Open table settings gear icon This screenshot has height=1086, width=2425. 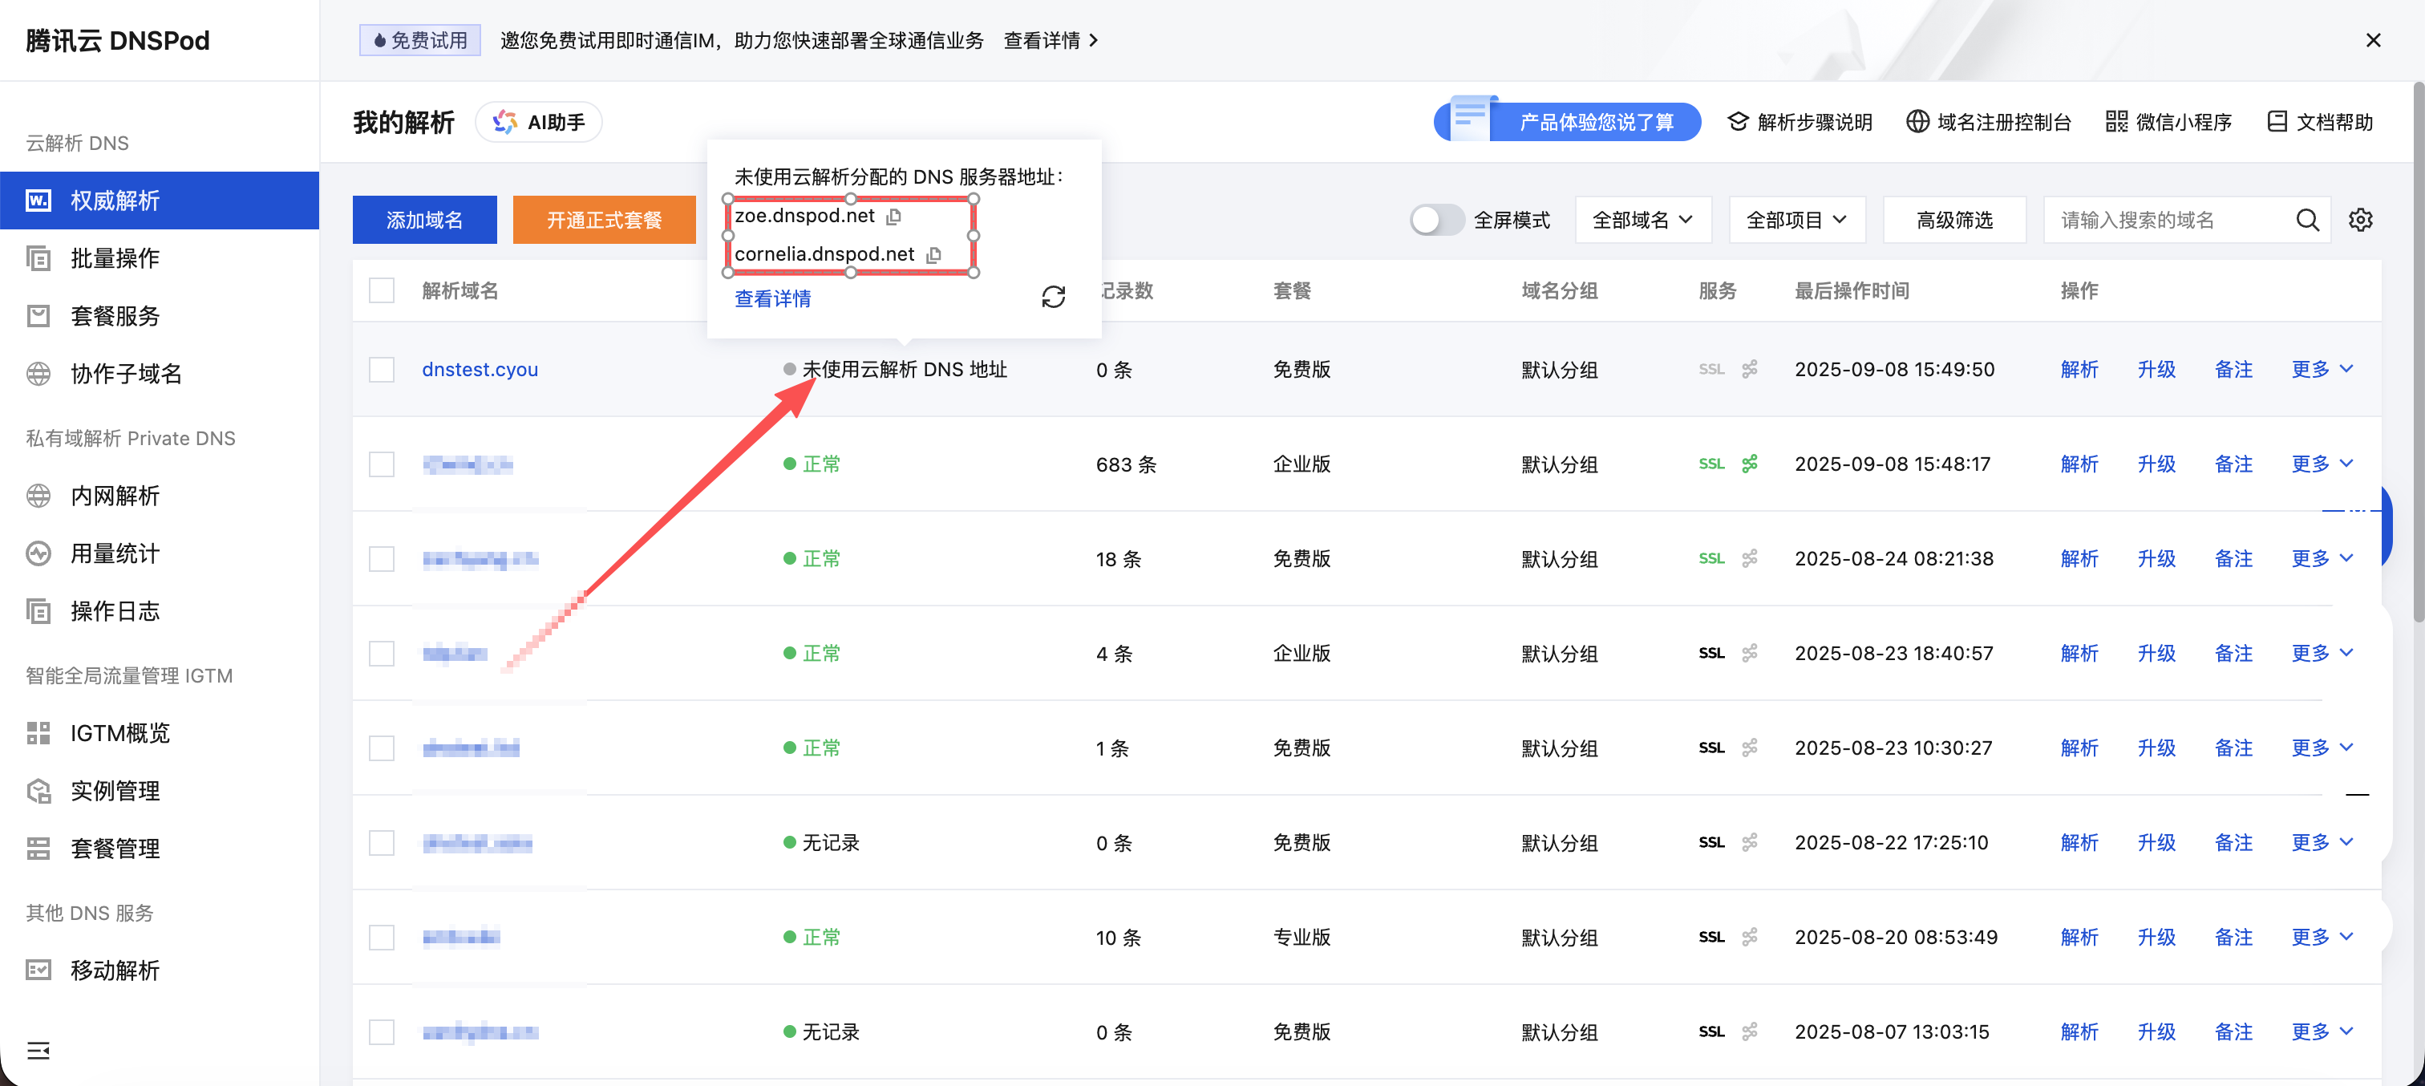point(2360,221)
